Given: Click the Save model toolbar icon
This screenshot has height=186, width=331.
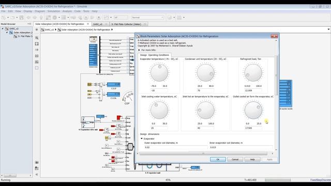Looking at the screenshot, I should tap(21, 18).
